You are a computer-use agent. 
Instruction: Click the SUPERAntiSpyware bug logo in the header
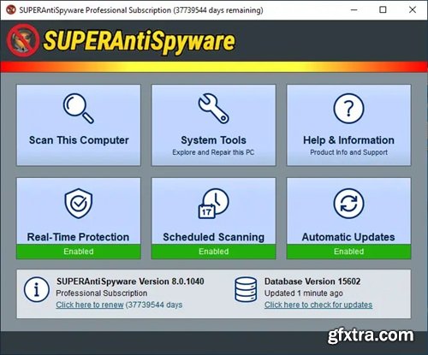[23, 40]
